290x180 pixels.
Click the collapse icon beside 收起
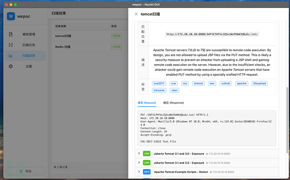coord(21,171)
